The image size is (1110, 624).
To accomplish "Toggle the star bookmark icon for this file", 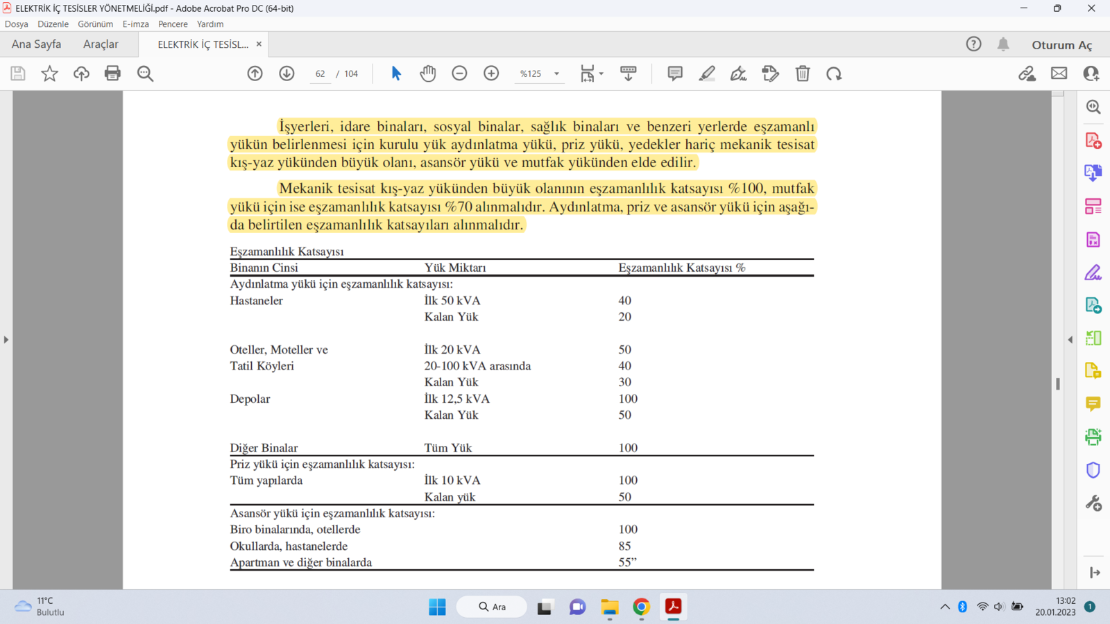I will (49, 73).
